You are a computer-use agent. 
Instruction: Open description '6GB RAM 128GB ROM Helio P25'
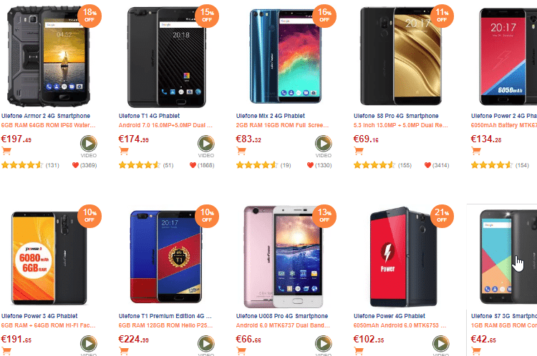165,325
